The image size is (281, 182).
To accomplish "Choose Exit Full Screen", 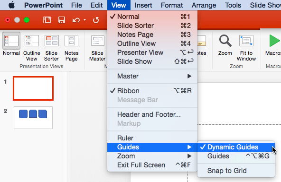I will (152, 165).
